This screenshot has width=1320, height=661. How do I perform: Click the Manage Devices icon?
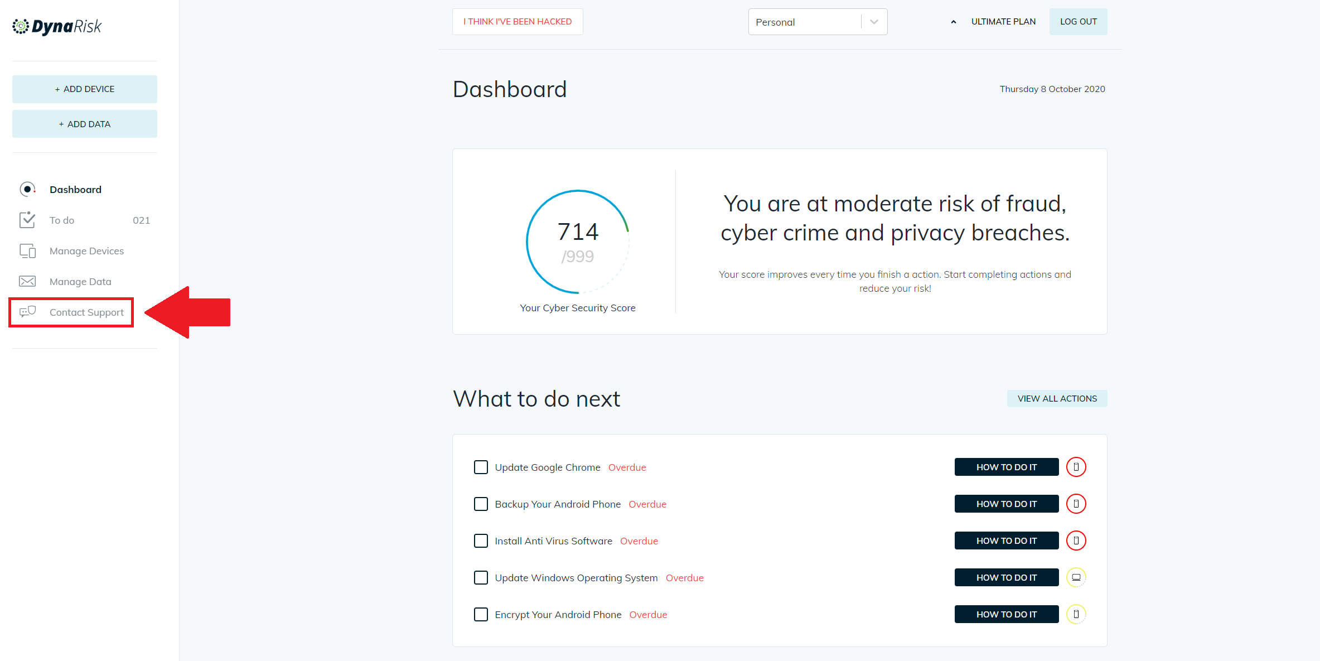(27, 251)
